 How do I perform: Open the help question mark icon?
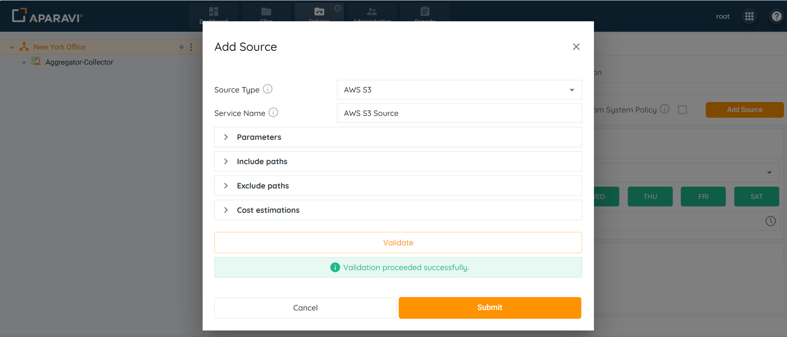click(776, 17)
